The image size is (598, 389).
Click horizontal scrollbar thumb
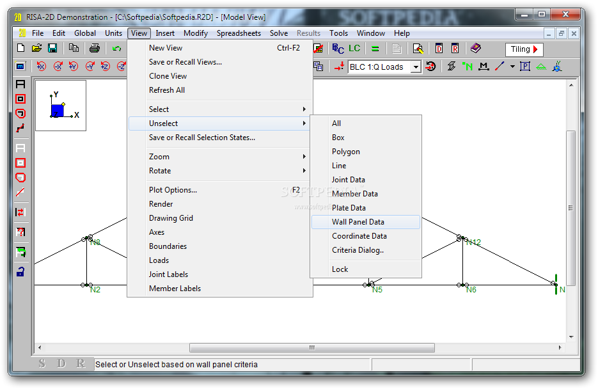click(x=312, y=347)
